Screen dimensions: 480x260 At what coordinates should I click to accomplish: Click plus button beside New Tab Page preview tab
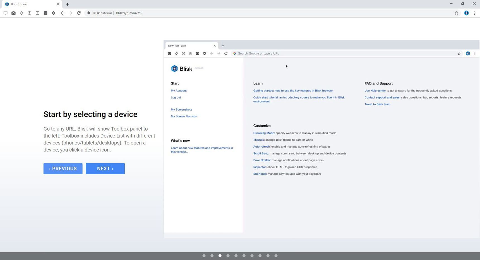(223, 46)
